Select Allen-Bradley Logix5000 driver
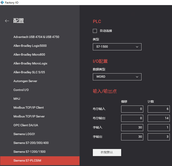Screen dimensions: 172x166 pyautogui.click(x=30, y=46)
